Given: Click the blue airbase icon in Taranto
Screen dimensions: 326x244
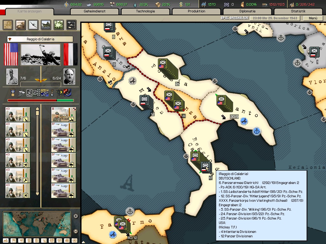Looking at the screenshot, I should click(x=244, y=121).
